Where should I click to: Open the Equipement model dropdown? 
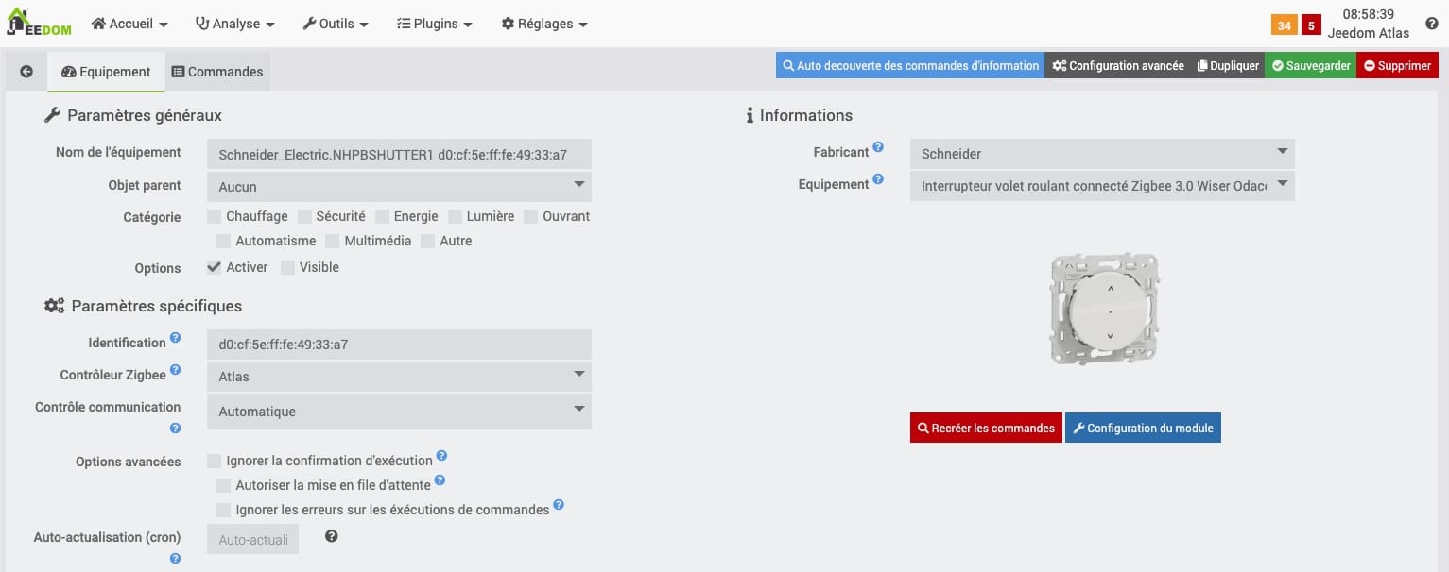[1102, 186]
